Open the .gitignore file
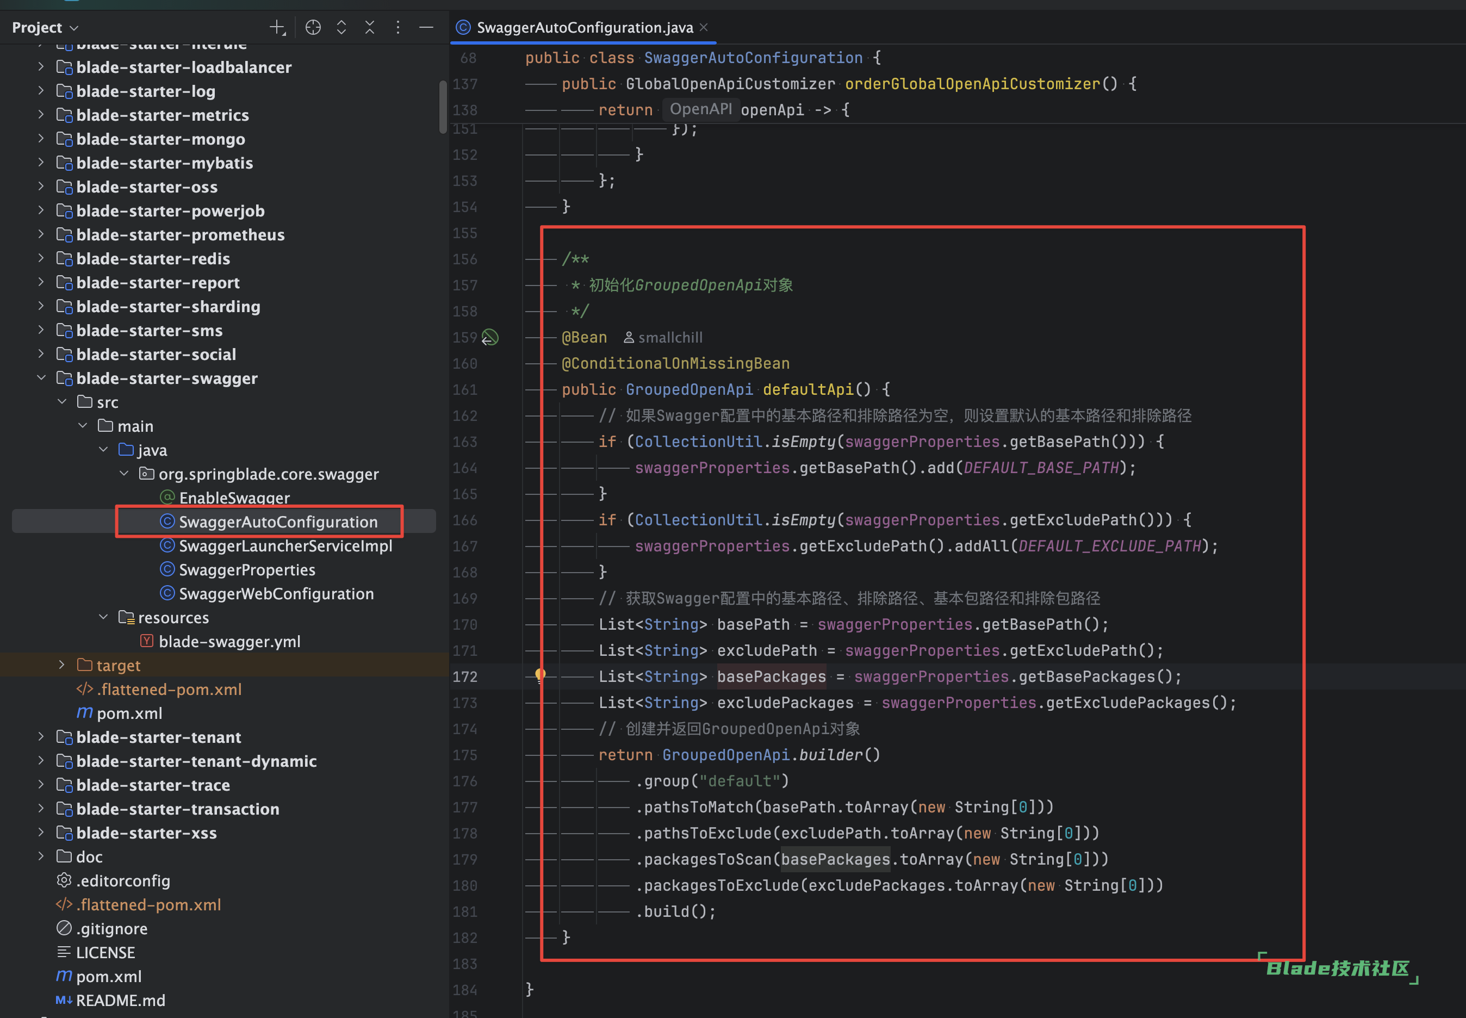 click(111, 929)
